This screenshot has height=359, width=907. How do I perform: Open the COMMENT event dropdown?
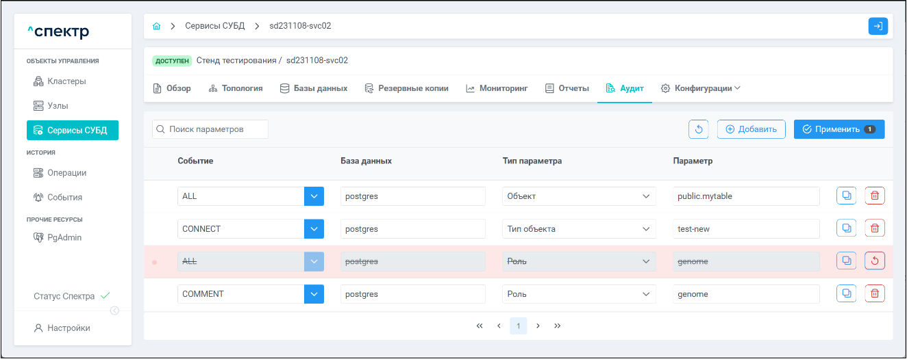pyautogui.click(x=314, y=294)
